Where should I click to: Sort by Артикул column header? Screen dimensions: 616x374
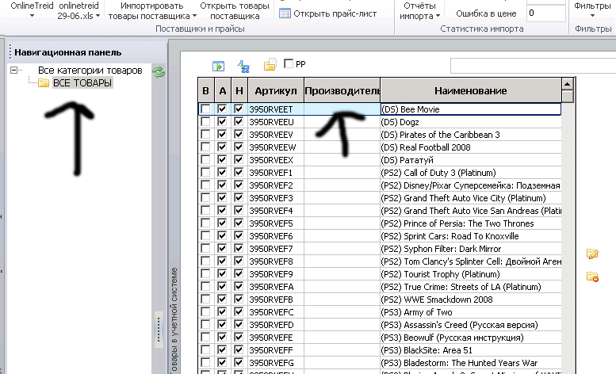pyautogui.click(x=276, y=90)
